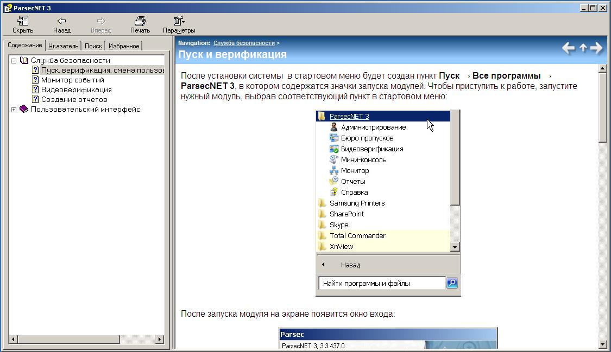Image resolution: width=611 pixels, height=352 pixels.
Task: Click the purple book icon of Пользовательский интерфейс
Action: coord(24,110)
